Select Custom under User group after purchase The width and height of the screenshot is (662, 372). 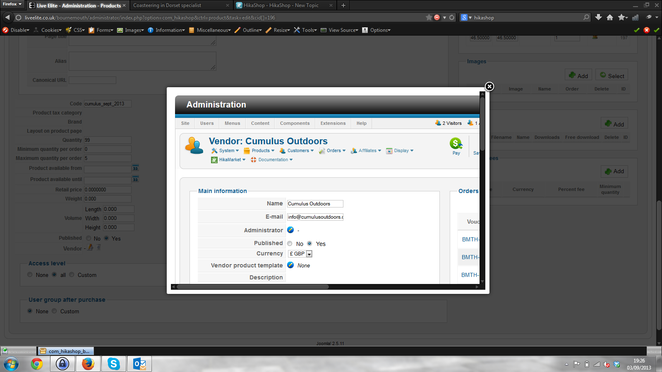click(x=54, y=311)
